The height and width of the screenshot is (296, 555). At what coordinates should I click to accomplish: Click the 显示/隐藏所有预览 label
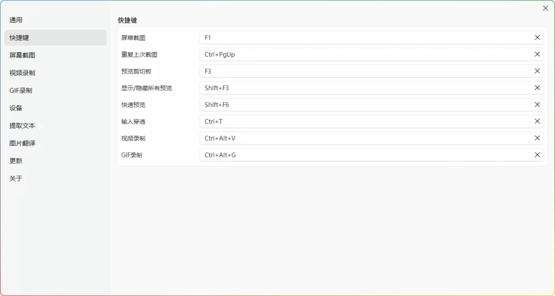tap(146, 88)
